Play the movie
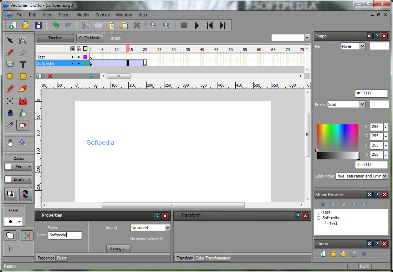The image size is (393, 272). click(197, 25)
